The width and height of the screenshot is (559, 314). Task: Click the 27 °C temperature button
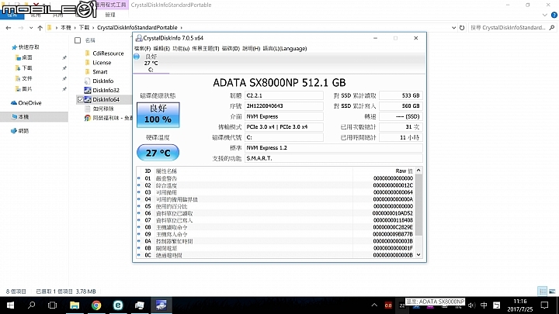click(x=158, y=153)
